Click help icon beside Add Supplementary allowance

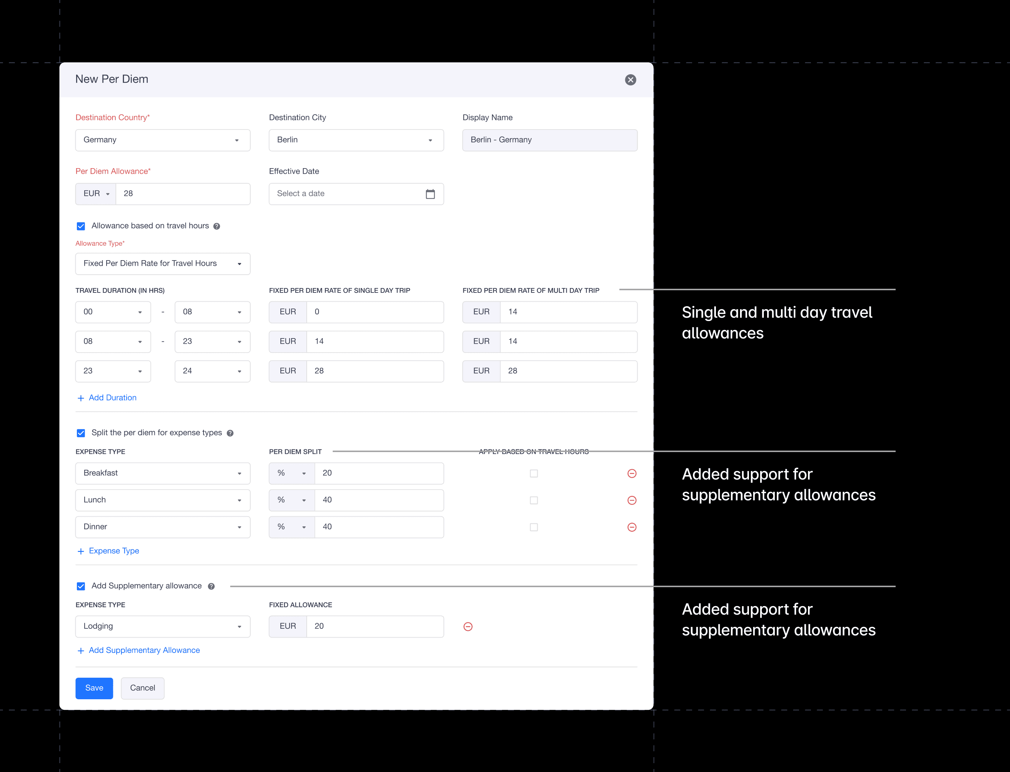tap(211, 586)
